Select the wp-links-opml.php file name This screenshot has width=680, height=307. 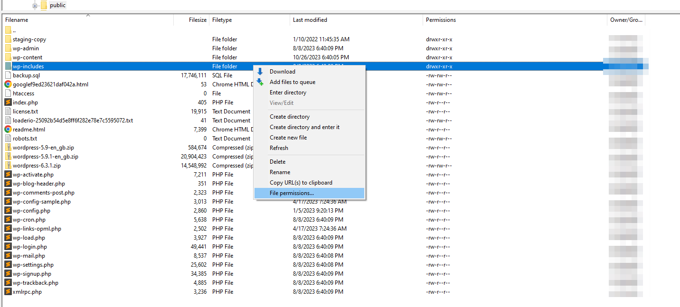point(37,229)
